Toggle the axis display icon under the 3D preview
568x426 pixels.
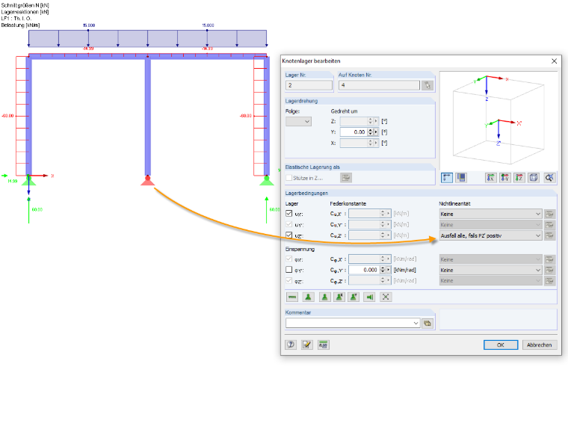pyautogui.click(x=447, y=178)
